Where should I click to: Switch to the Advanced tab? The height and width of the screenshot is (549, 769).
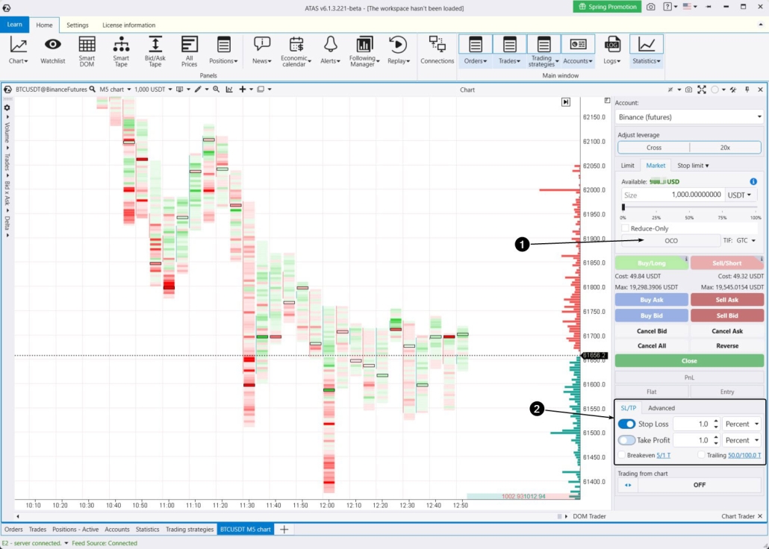tap(661, 407)
